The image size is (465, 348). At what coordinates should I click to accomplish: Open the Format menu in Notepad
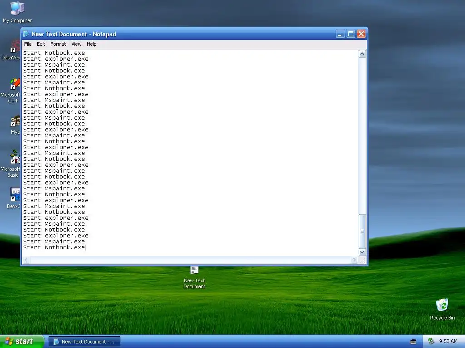58,44
